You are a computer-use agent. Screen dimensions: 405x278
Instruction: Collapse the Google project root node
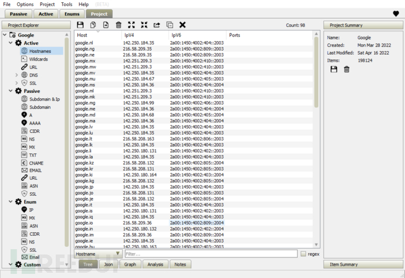[x=5, y=35]
